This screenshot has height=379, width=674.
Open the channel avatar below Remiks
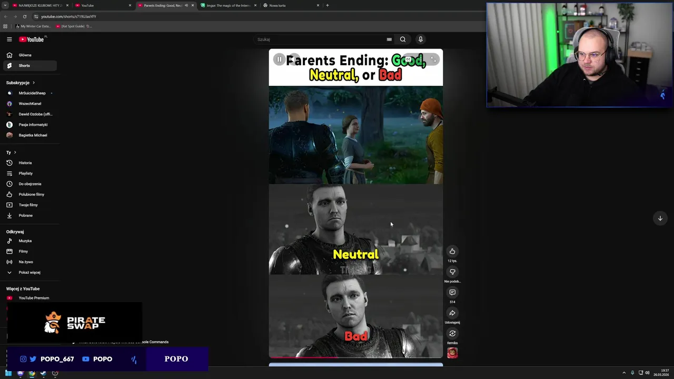[x=452, y=353]
